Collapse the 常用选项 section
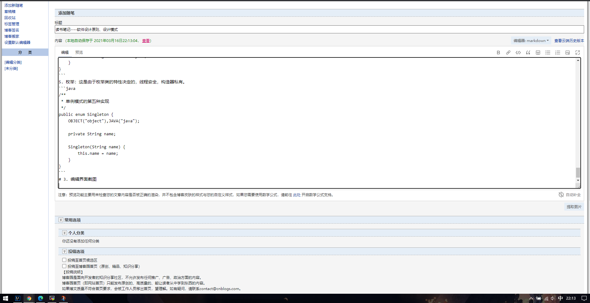Image resolution: width=590 pixels, height=303 pixels. (x=61, y=220)
